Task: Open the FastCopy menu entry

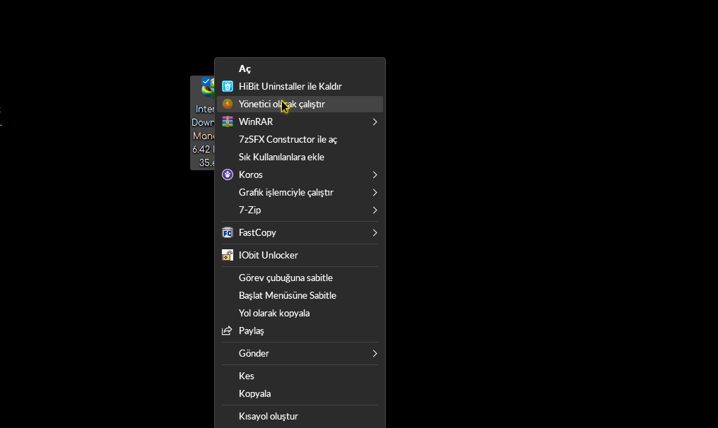Action: click(x=300, y=233)
